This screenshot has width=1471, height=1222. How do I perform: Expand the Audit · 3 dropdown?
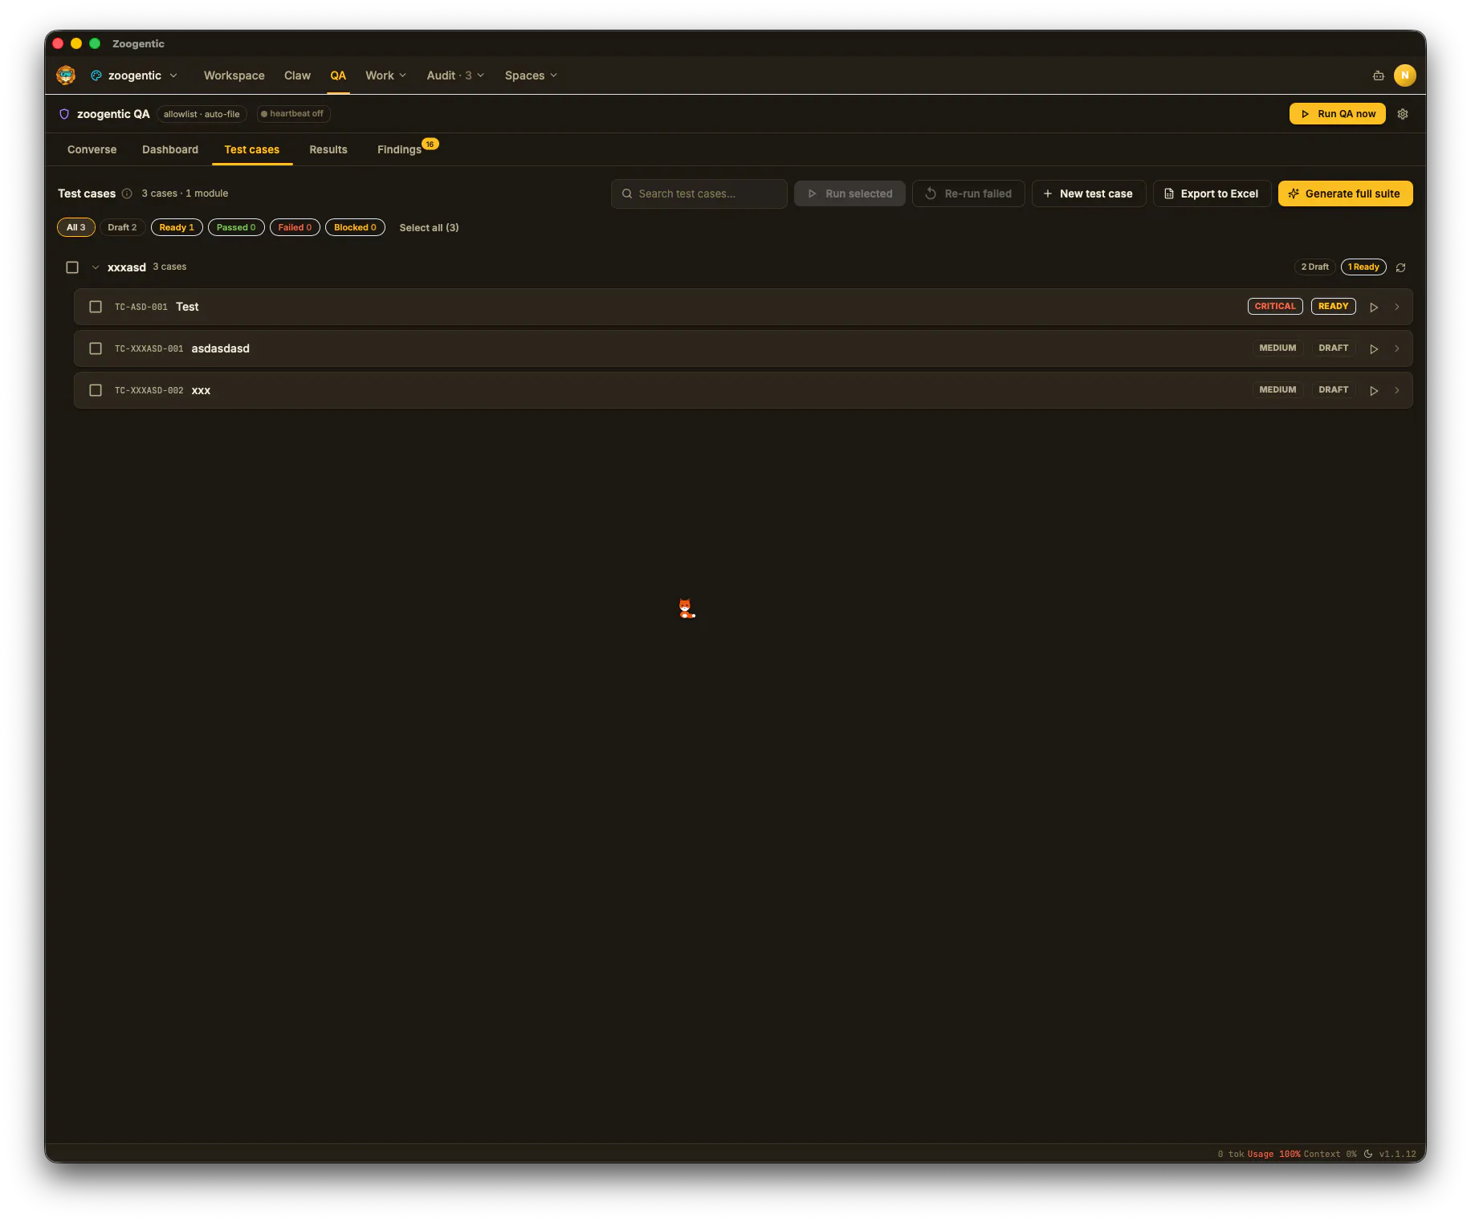[455, 75]
